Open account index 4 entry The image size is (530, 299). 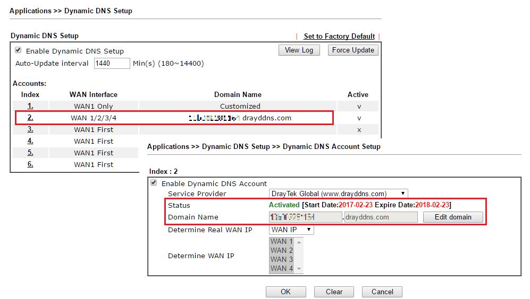coord(30,141)
